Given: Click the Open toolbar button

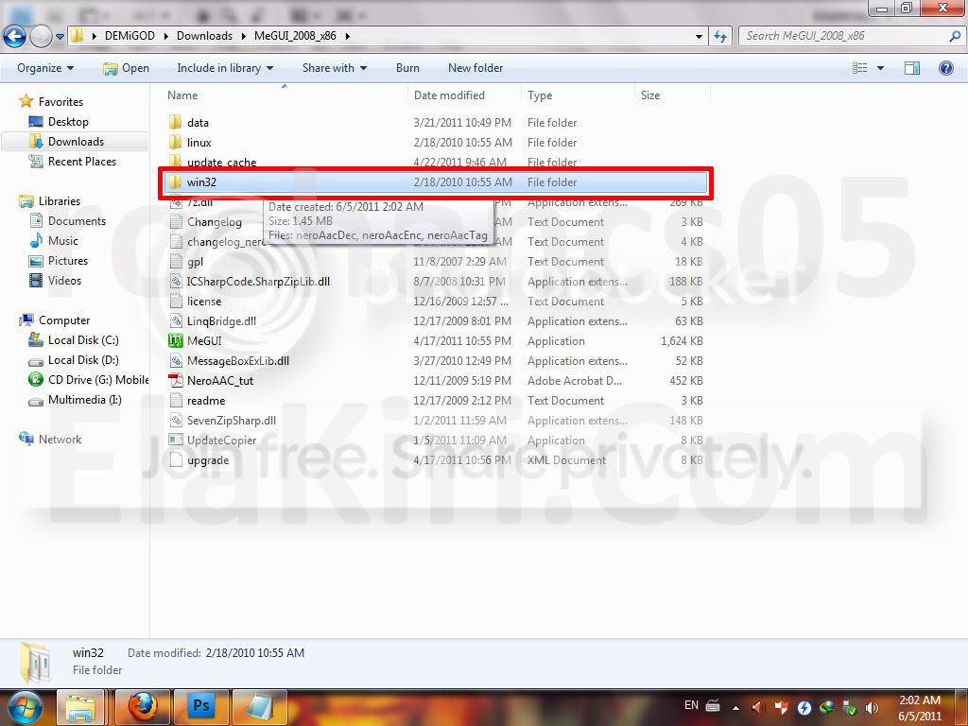Looking at the screenshot, I should pyautogui.click(x=126, y=68).
